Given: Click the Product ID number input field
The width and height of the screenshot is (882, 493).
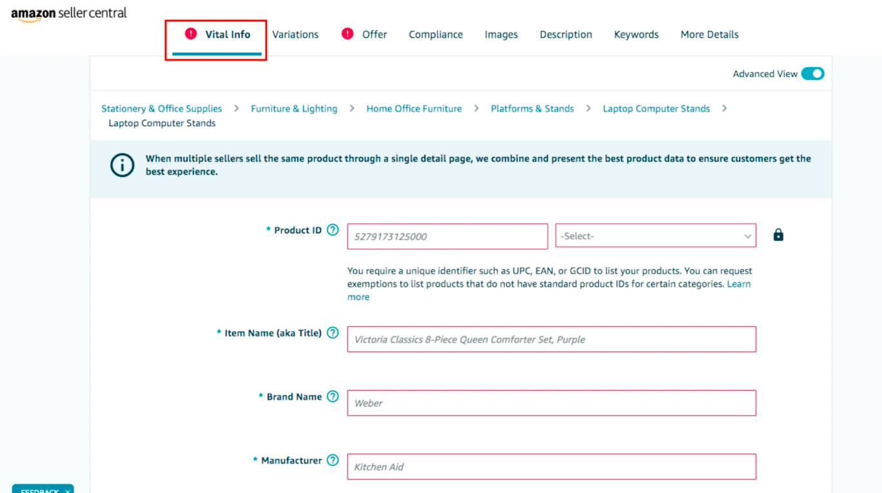Looking at the screenshot, I should (447, 236).
